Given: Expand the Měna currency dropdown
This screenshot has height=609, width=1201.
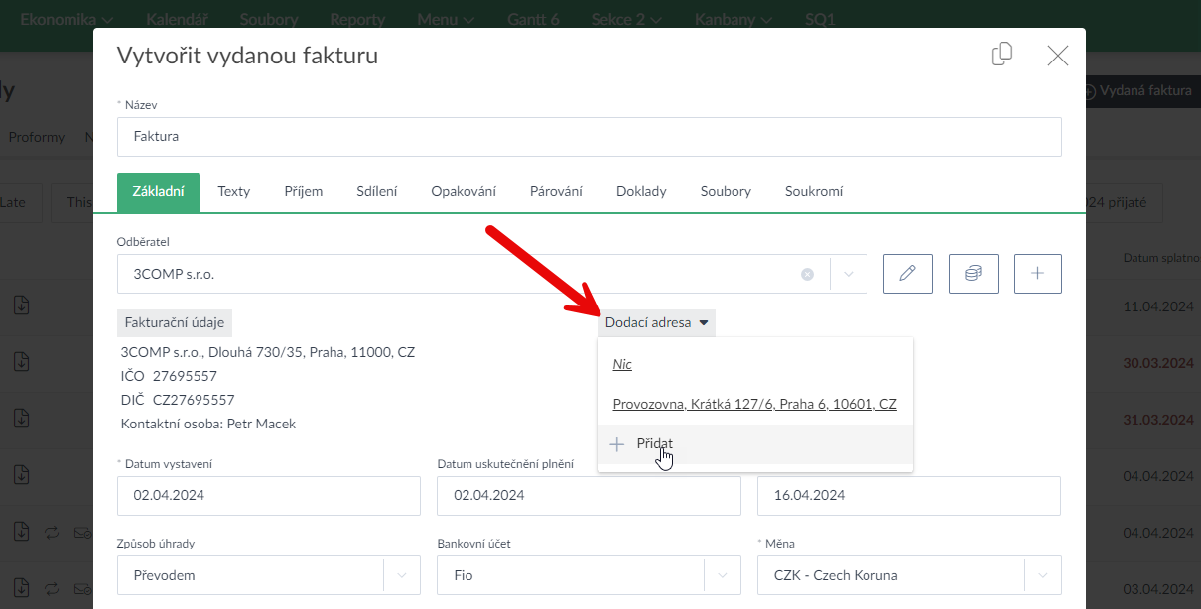Looking at the screenshot, I should (x=1042, y=575).
